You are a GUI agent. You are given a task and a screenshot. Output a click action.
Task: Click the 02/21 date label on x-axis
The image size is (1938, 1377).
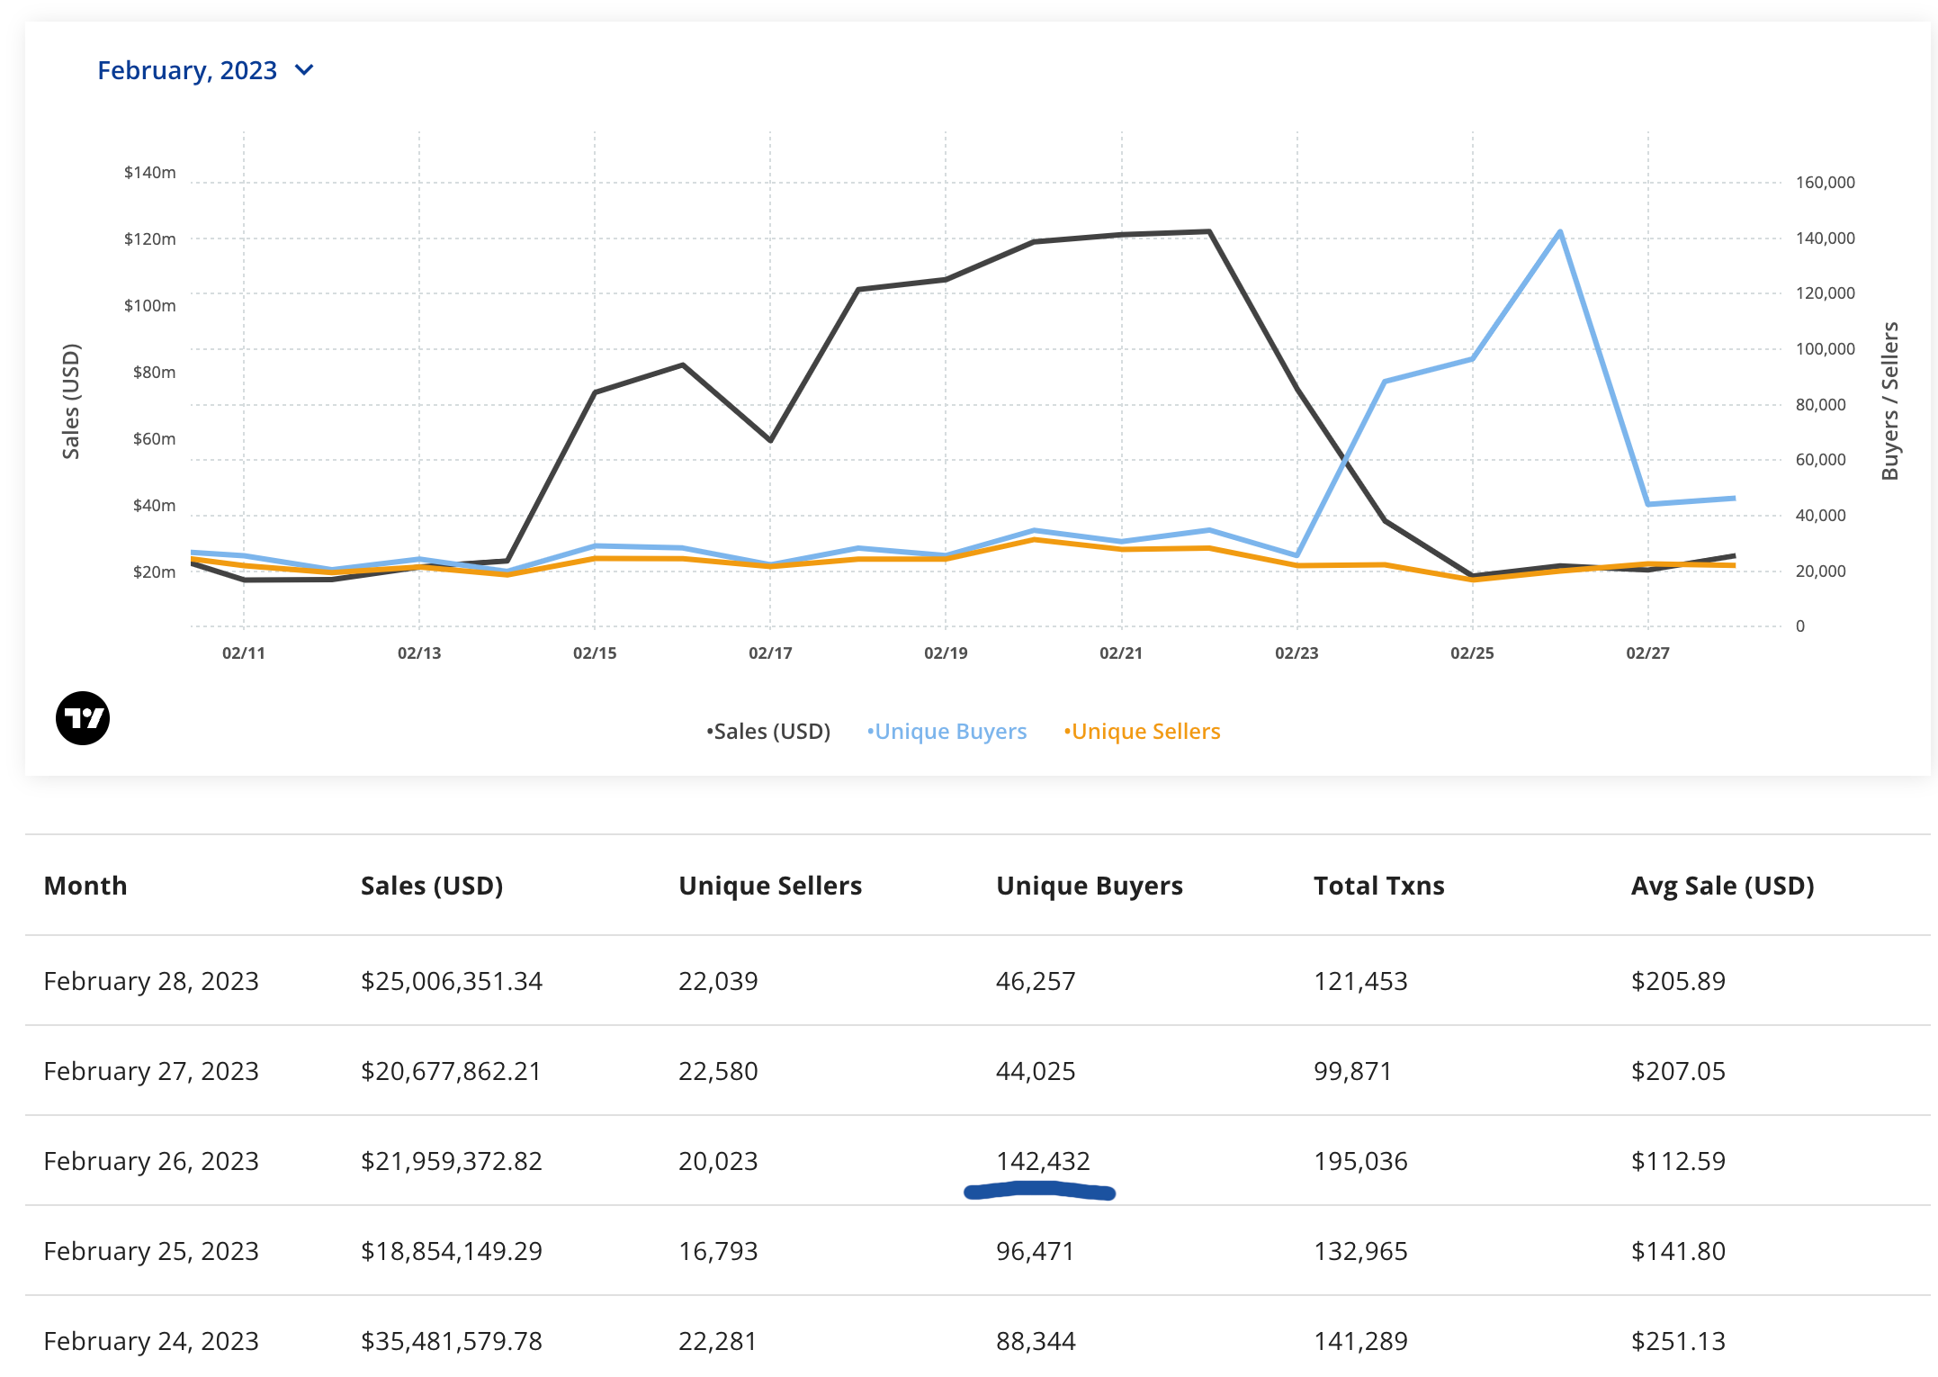click(x=1121, y=653)
